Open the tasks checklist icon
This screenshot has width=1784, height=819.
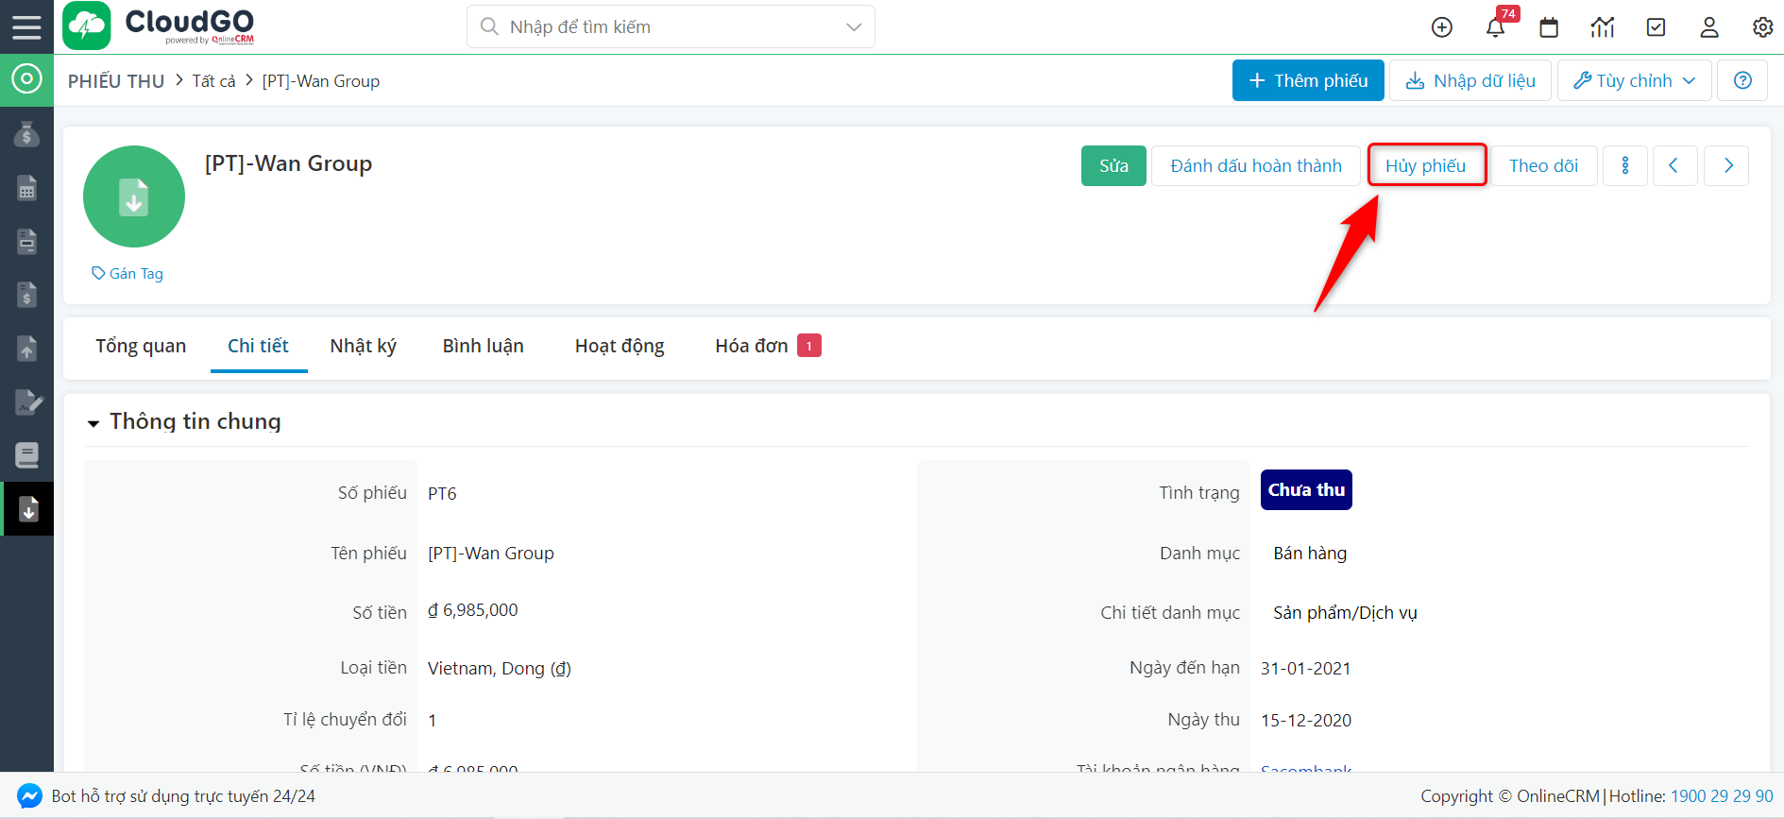coord(1656,27)
